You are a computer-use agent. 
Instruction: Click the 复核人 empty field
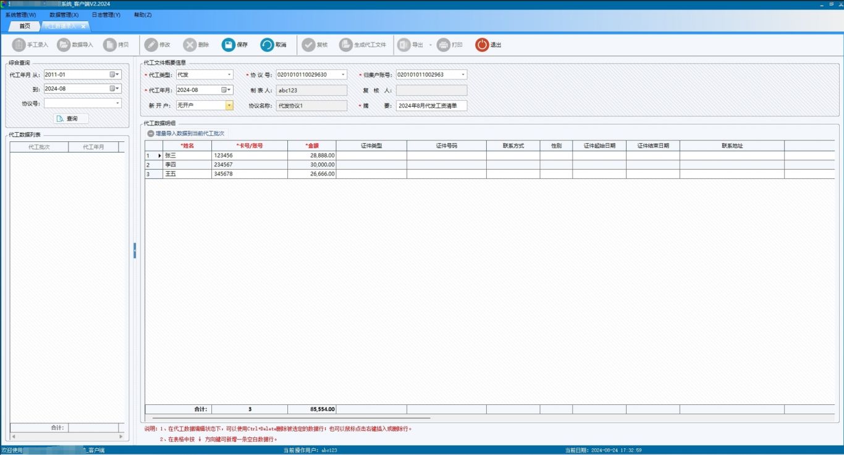(431, 90)
